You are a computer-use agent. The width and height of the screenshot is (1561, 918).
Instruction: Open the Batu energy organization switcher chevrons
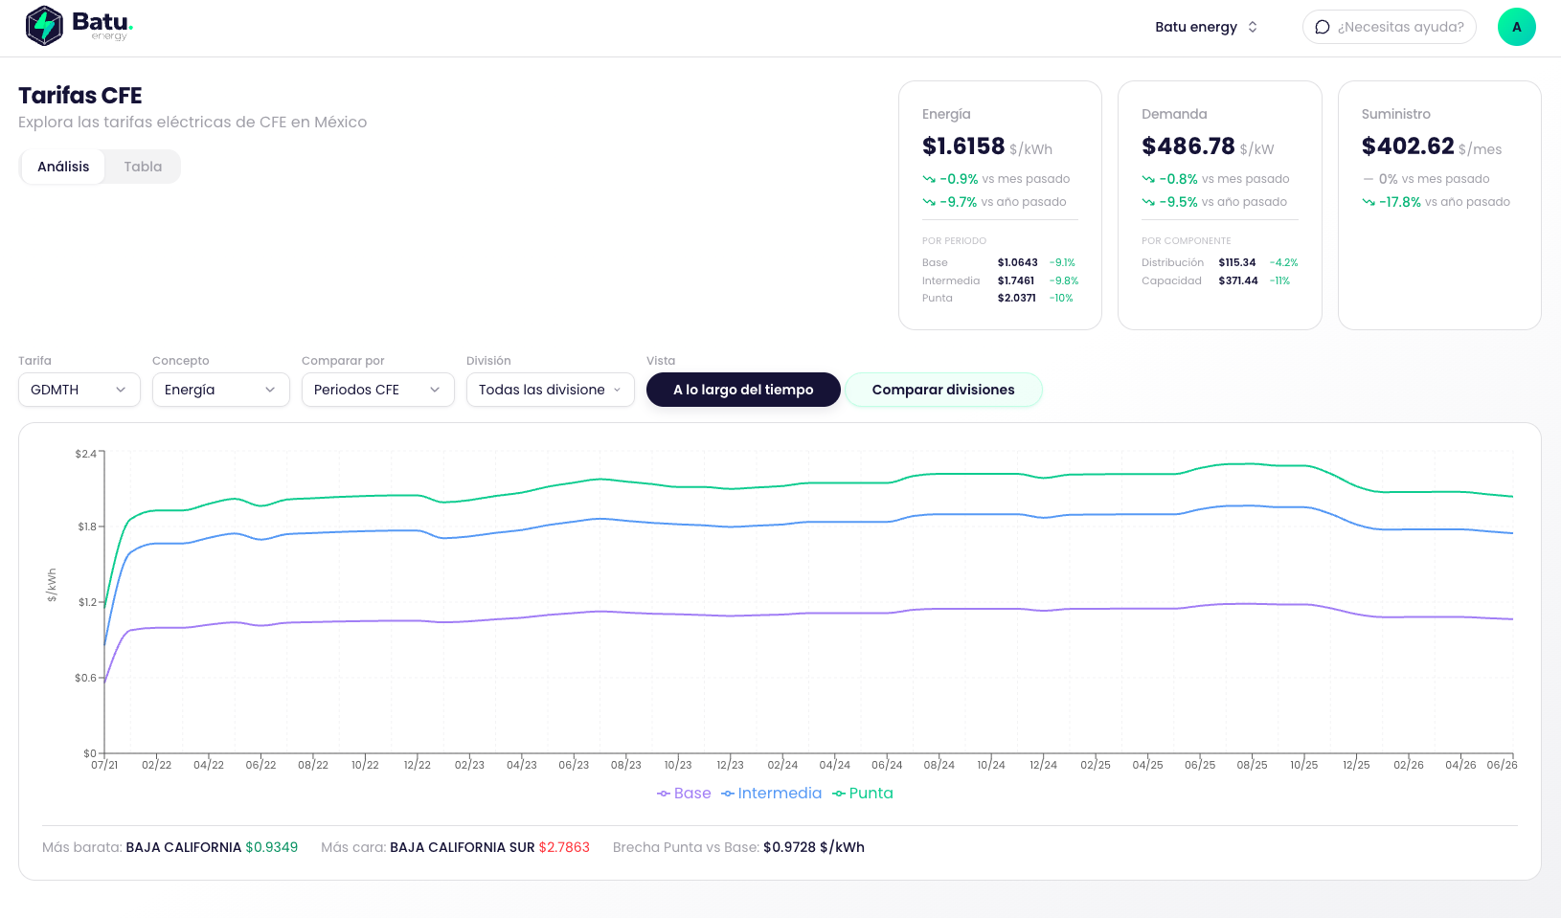tap(1253, 27)
